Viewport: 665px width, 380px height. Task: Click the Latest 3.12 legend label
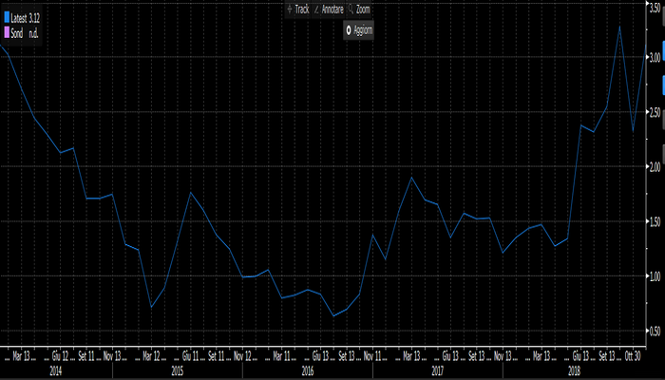(26, 18)
